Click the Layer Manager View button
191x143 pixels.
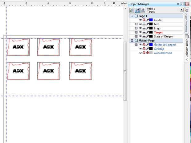tap(143, 10)
